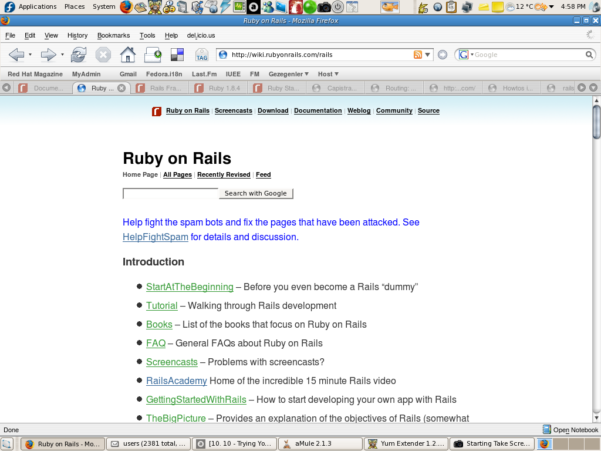Open the File menu
This screenshot has width=601, height=451.
pyautogui.click(x=11, y=35)
